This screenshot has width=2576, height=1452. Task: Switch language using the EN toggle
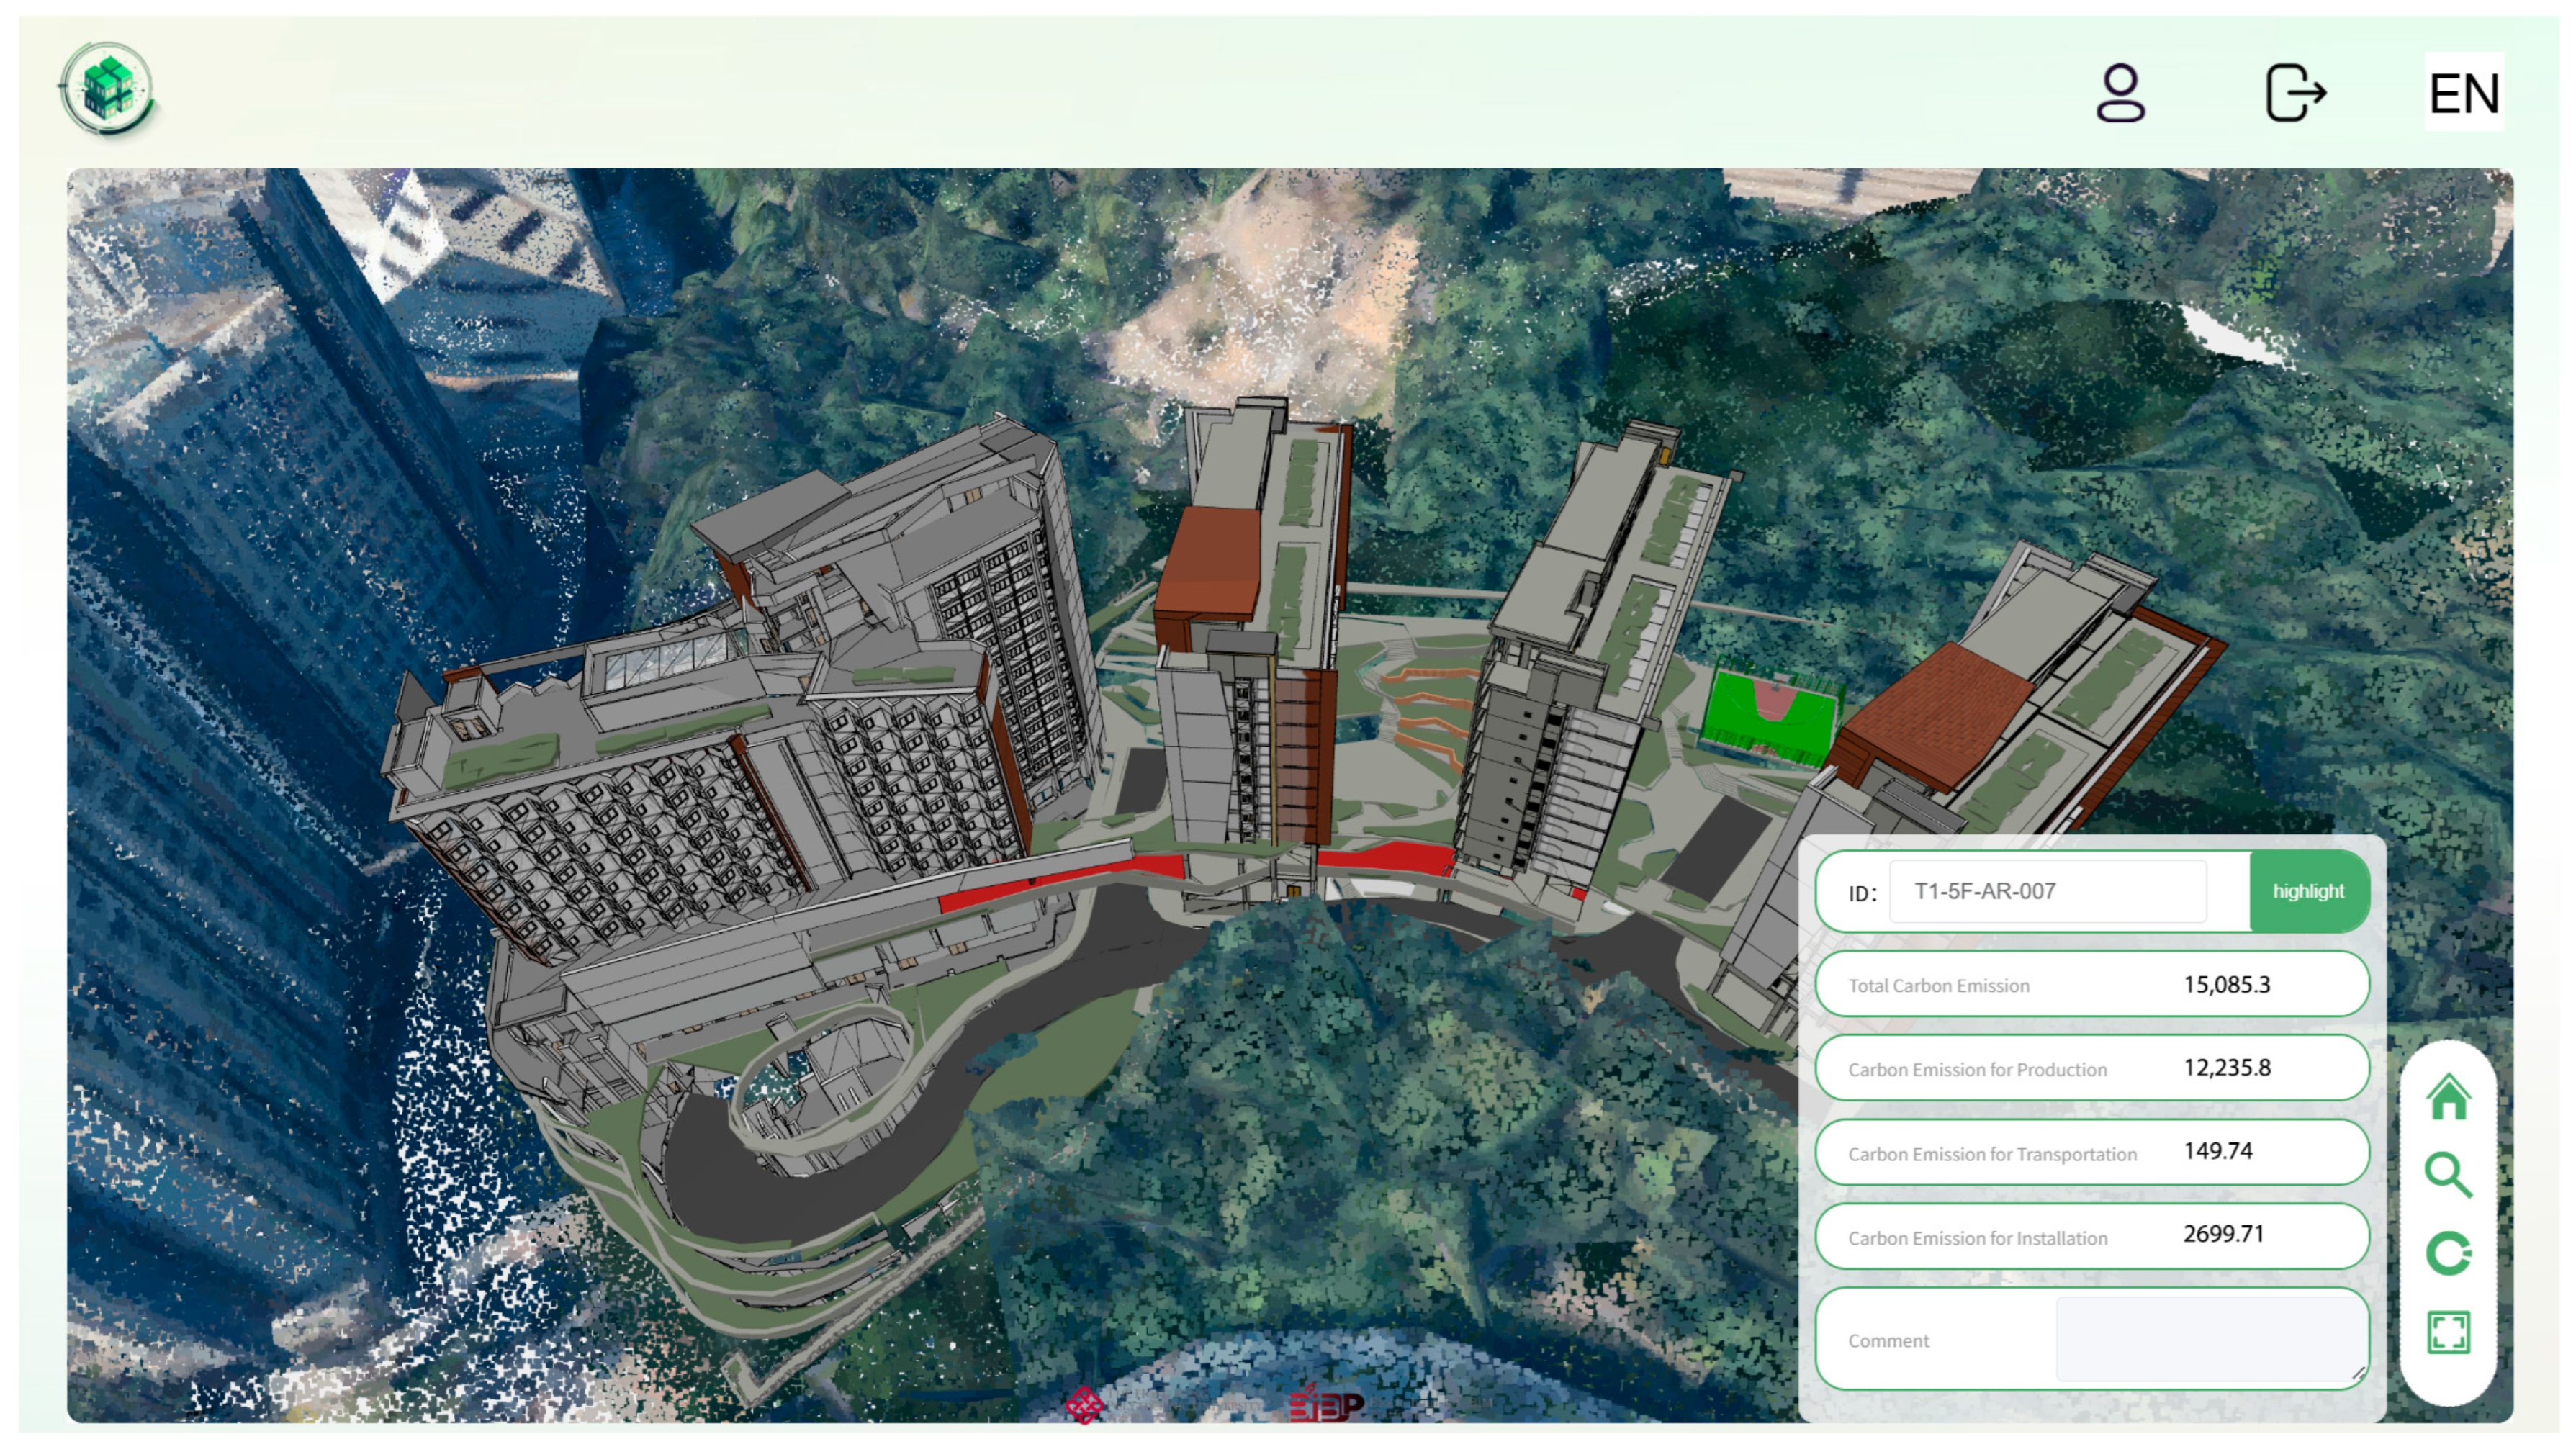2463,93
